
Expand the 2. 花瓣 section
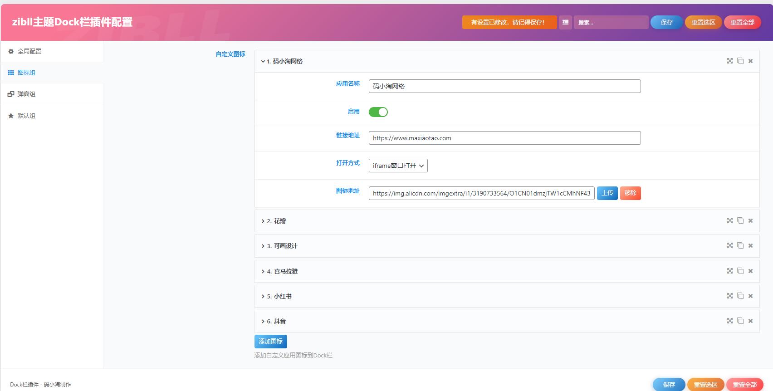277,221
